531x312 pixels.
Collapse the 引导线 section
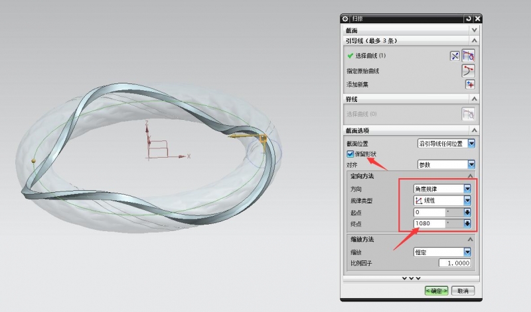point(475,40)
